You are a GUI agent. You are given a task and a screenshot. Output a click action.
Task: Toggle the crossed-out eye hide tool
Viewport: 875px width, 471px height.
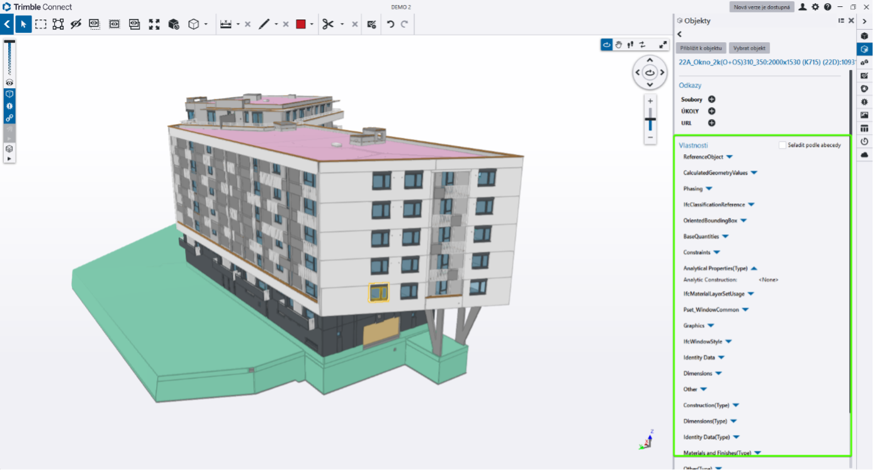[x=76, y=25]
